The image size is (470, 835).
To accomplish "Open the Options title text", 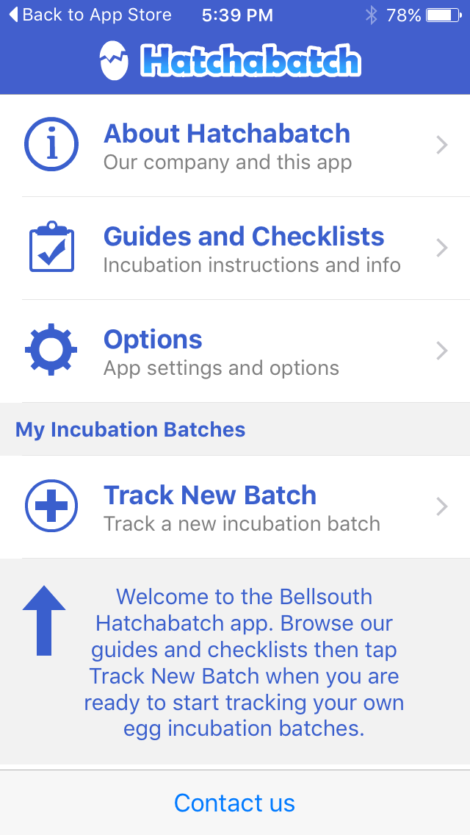I will pos(153,340).
